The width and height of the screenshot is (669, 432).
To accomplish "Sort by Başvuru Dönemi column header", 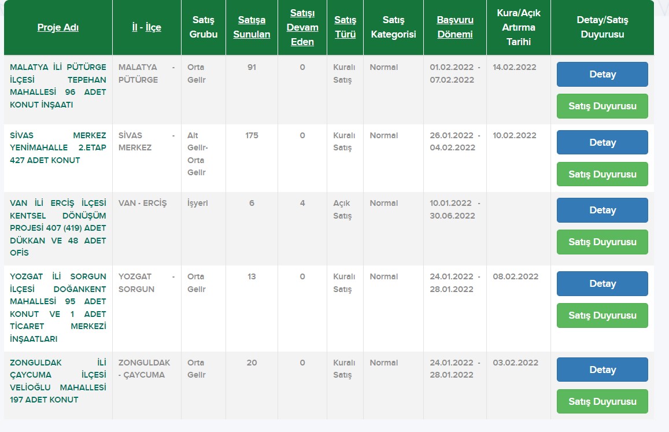I will pyautogui.click(x=455, y=27).
